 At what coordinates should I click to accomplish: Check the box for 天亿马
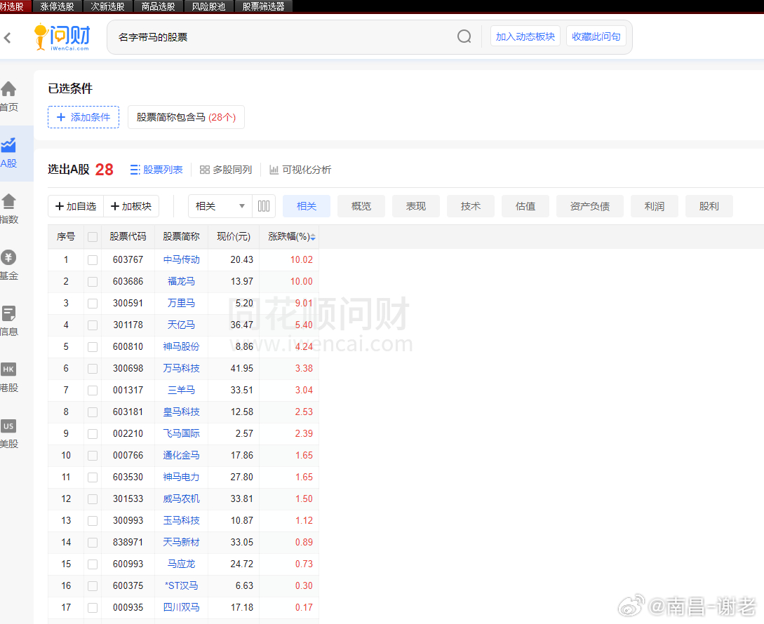(93, 325)
